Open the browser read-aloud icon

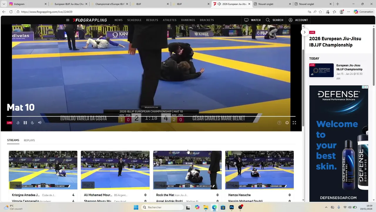(x=315, y=12)
